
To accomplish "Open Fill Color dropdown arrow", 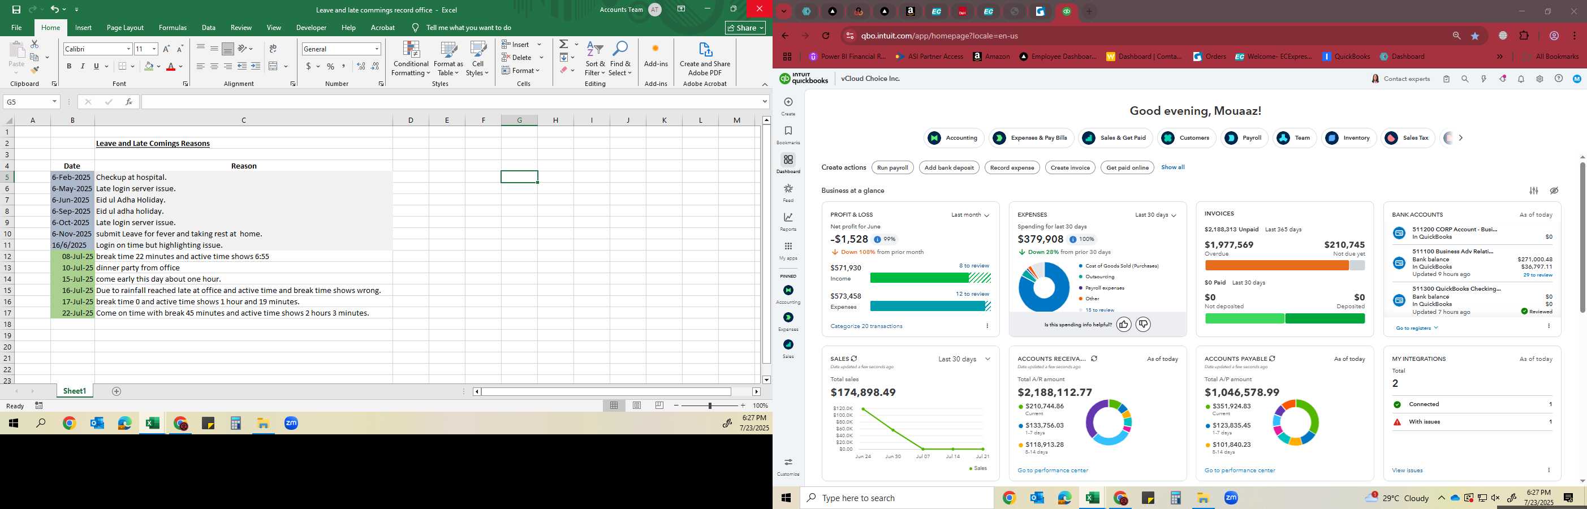I will pyautogui.click(x=158, y=67).
